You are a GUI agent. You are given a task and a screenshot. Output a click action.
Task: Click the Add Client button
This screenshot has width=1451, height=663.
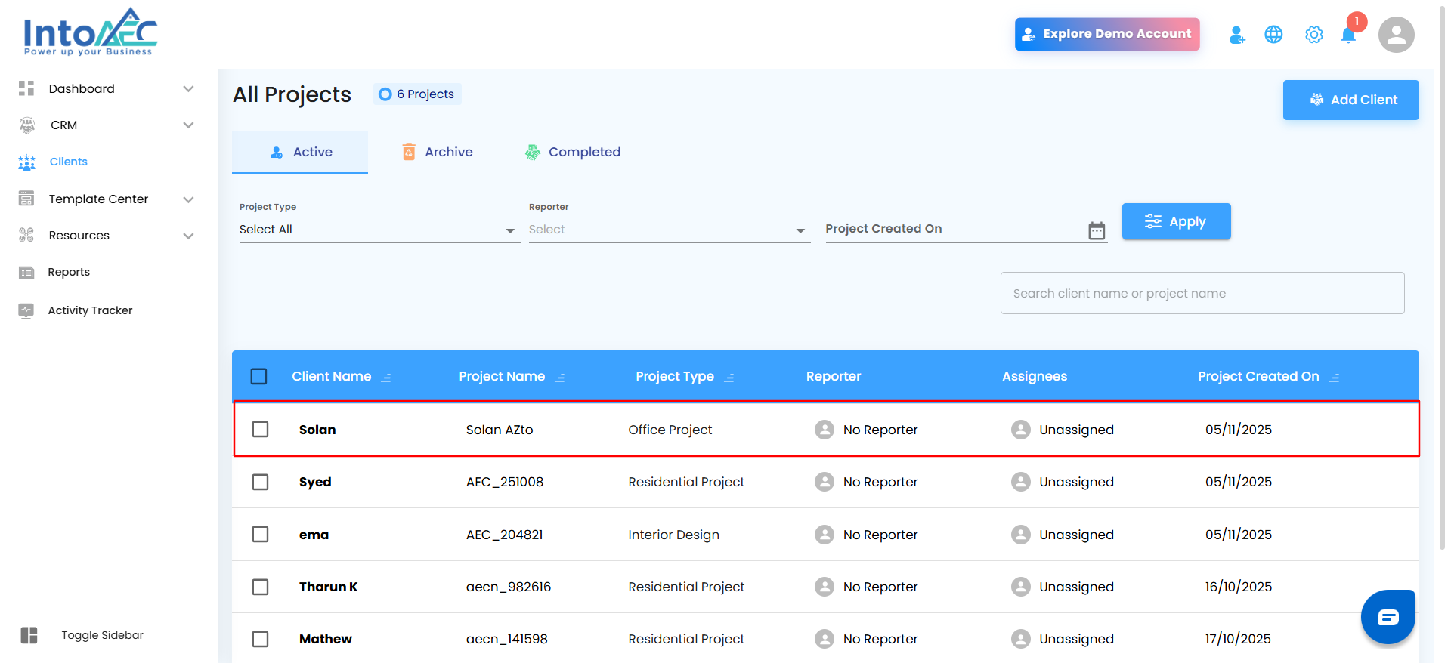click(1350, 100)
